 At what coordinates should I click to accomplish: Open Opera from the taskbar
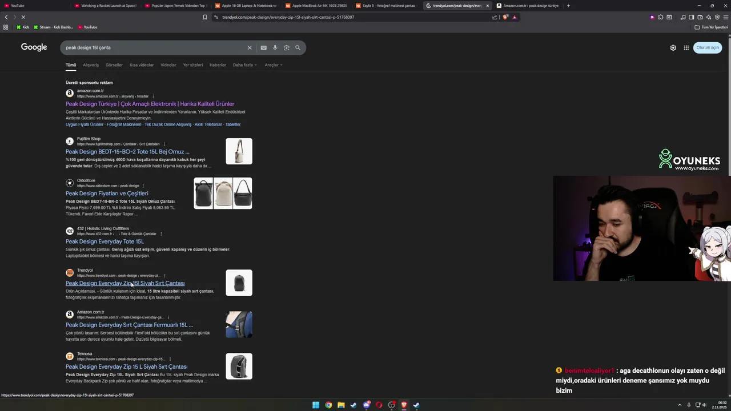379,405
